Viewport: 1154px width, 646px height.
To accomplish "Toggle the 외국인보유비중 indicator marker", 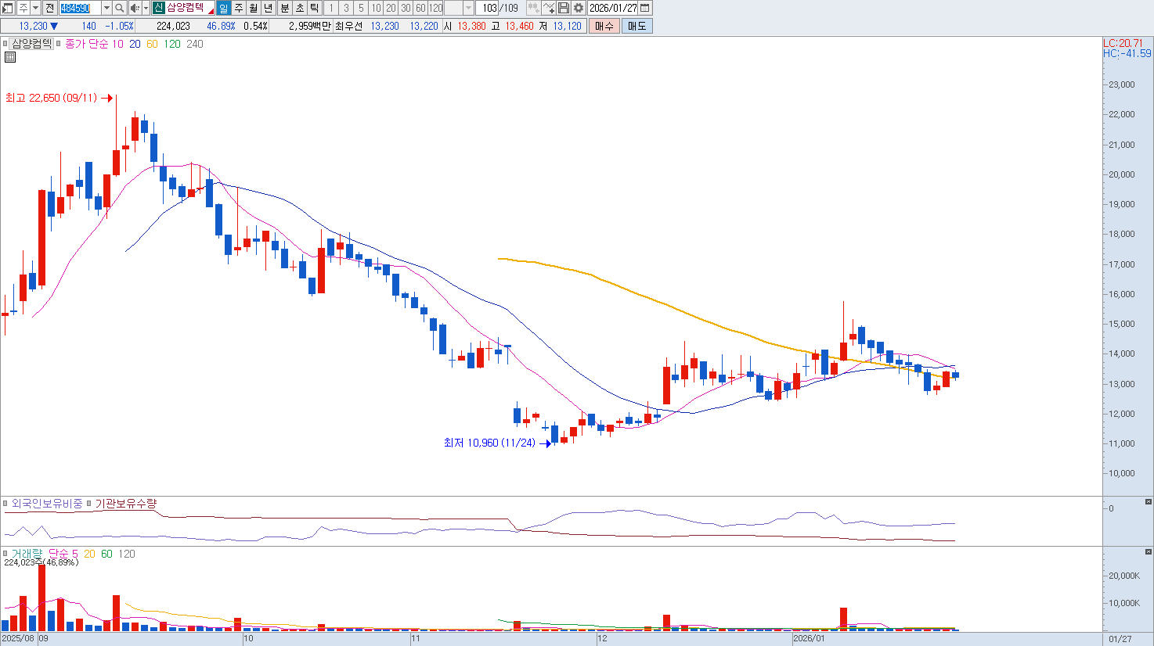I will pyautogui.click(x=5, y=504).
